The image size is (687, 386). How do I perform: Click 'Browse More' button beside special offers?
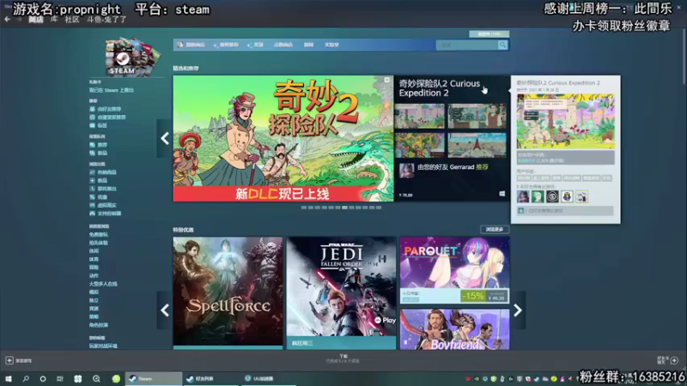495,229
